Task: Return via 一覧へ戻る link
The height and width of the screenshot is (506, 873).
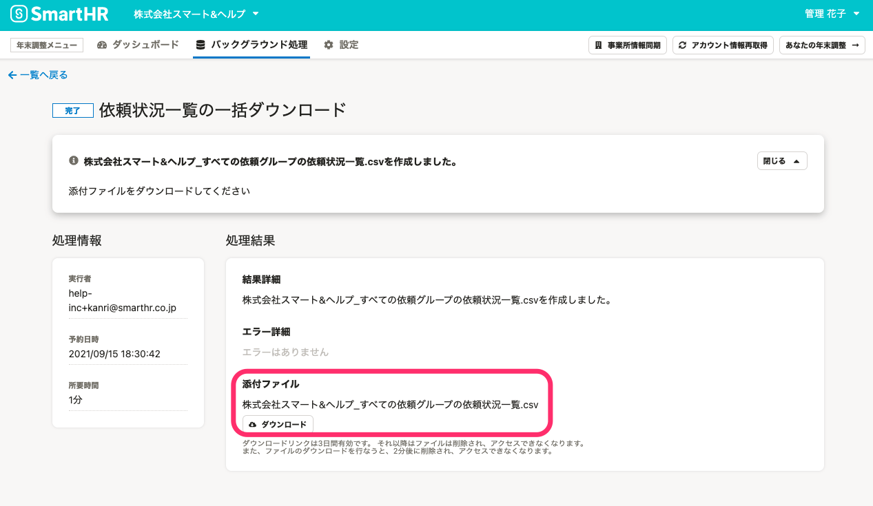Action: click(x=38, y=75)
